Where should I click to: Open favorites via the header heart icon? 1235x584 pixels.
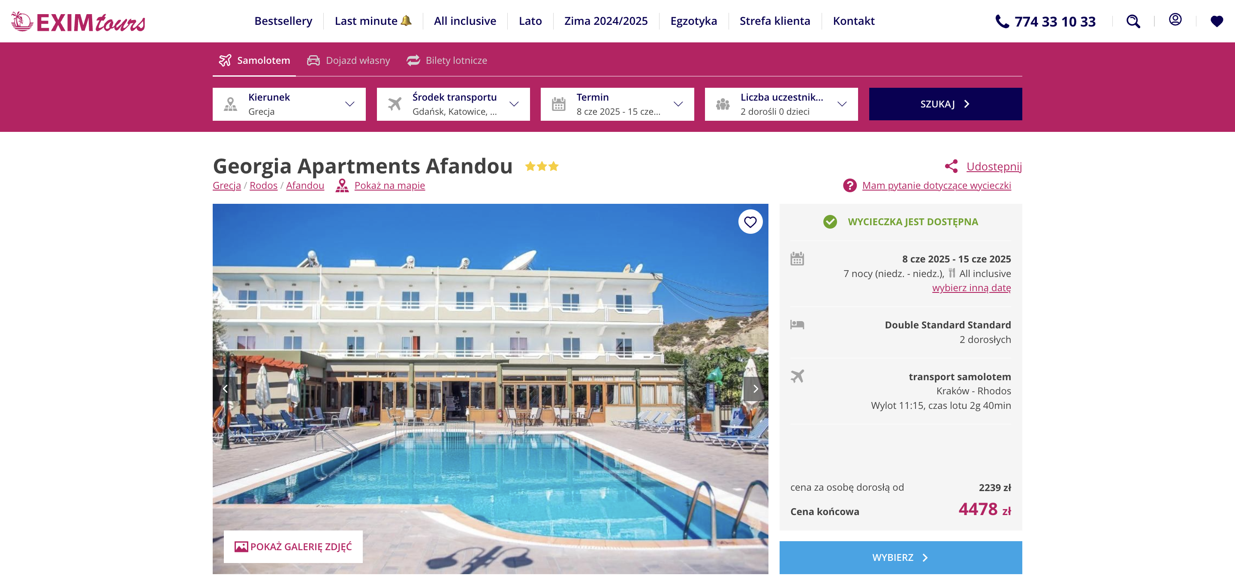click(x=1216, y=21)
